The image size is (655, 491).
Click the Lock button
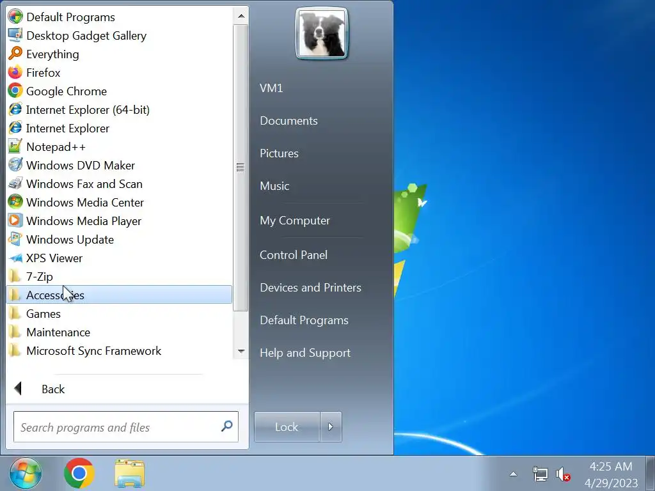(287, 426)
